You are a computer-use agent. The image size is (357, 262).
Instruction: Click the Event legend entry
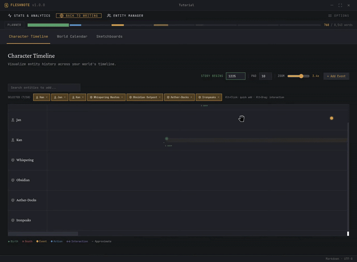[x=42, y=241]
